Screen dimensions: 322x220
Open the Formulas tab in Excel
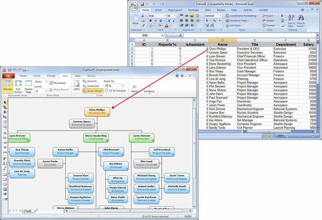(x=193, y=10)
